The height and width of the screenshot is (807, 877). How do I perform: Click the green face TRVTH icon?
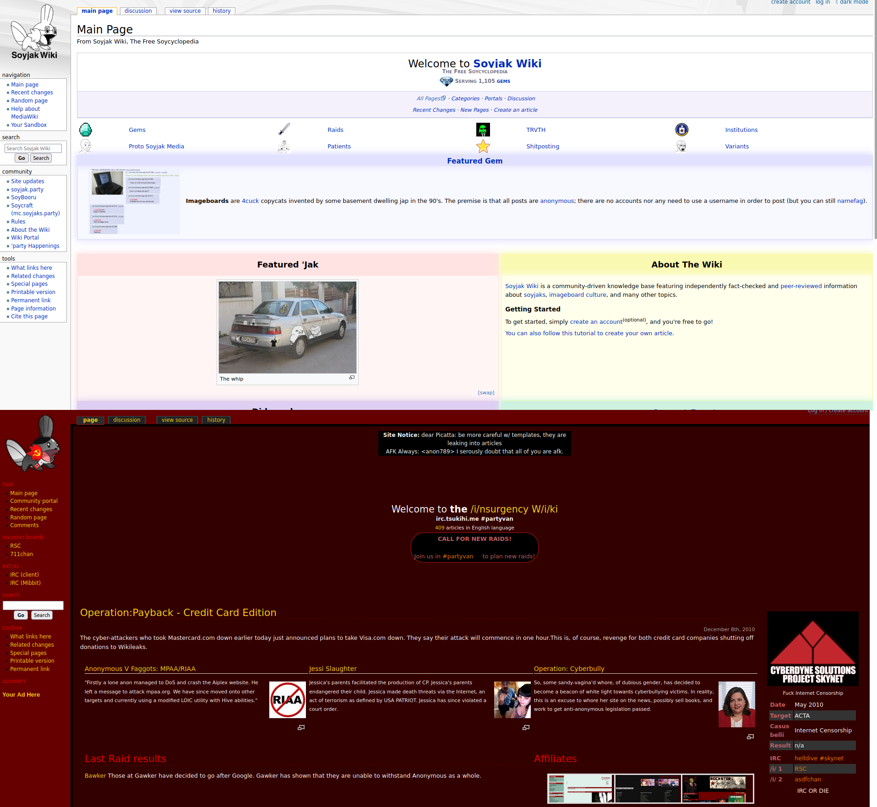[483, 130]
